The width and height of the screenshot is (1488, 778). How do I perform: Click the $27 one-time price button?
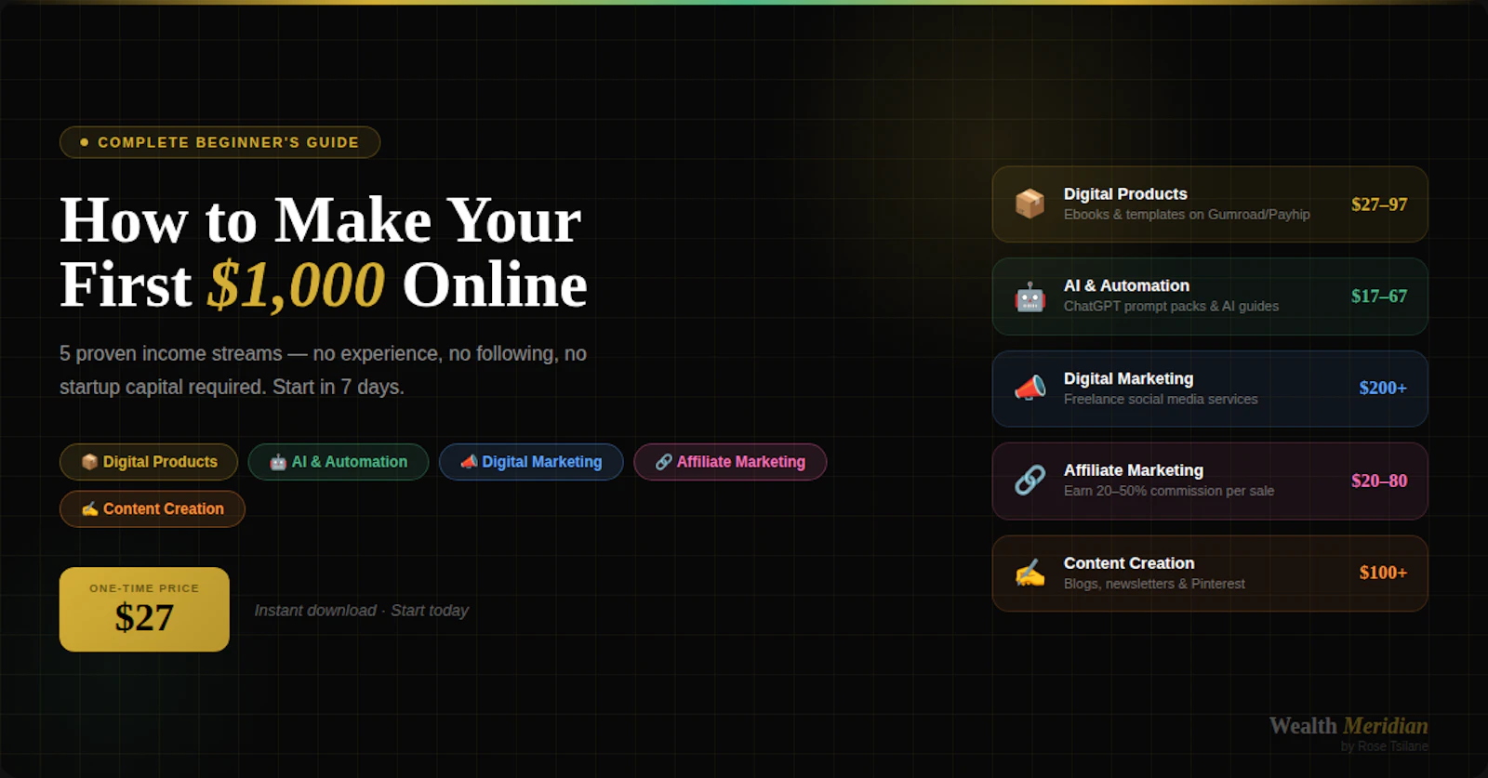pyautogui.click(x=144, y=610)
